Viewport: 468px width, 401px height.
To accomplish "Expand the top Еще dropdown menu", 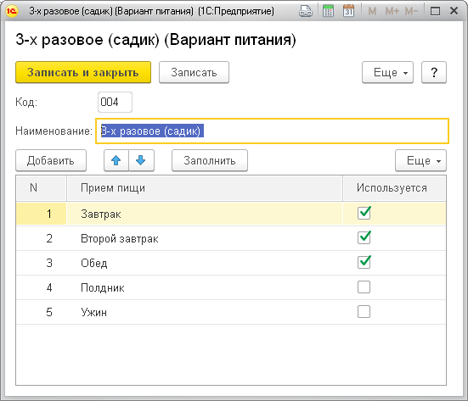I will click(x=387, y=72).
